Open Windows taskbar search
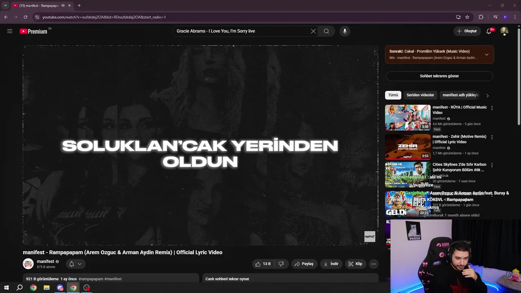The height and width of the screenshot is (293, 521). click(x=20, y=288)
